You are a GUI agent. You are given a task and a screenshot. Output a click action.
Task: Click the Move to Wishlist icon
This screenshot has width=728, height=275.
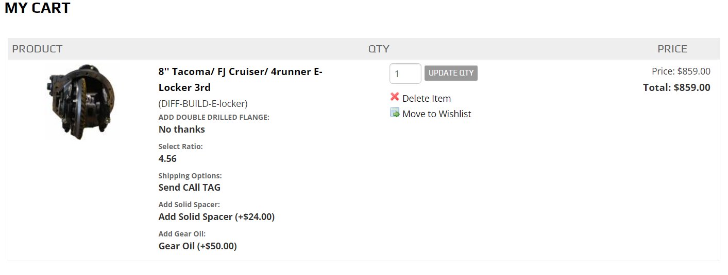(395, 113)
